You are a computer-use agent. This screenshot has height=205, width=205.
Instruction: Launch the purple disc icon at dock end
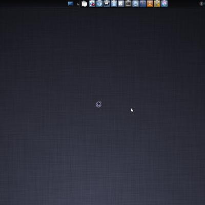click(x=165, y=4)
